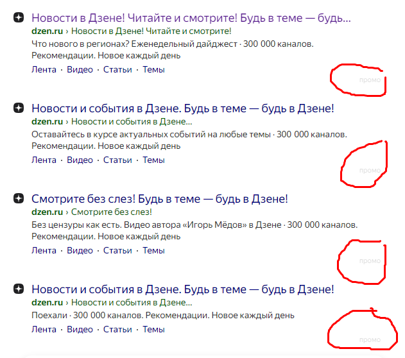Open Видео under the 'Смотрите без слез!' result
Screen dimensions: 405x358
tap(80, 251)
